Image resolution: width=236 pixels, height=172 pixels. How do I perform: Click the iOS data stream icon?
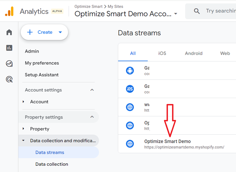pyautogui.click(x=130, y=89)
